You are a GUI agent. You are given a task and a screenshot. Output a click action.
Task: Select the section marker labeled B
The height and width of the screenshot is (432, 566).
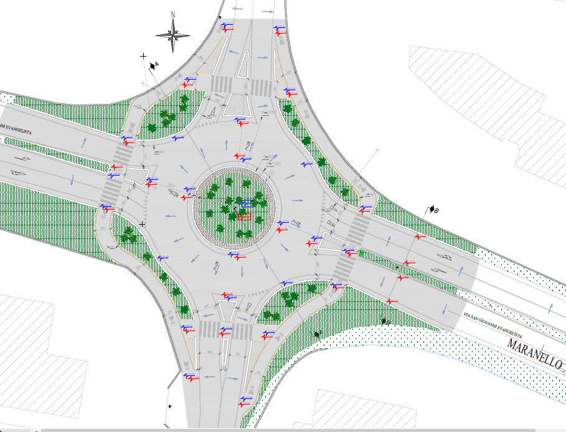[431, 210]
